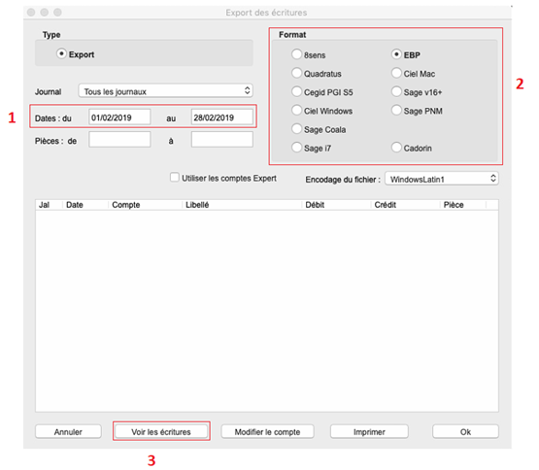Choose Sage Coala format

[x=296, y=129]
